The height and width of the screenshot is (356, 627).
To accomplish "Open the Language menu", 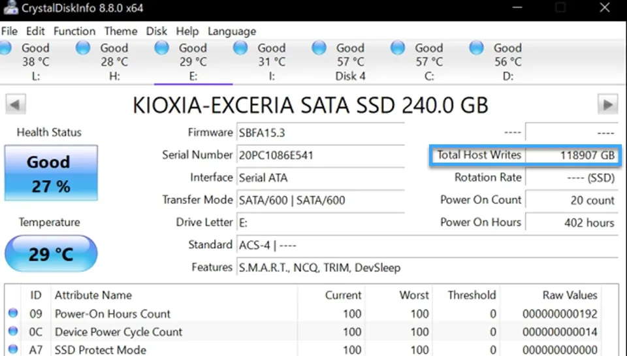I will click(232, 31).
